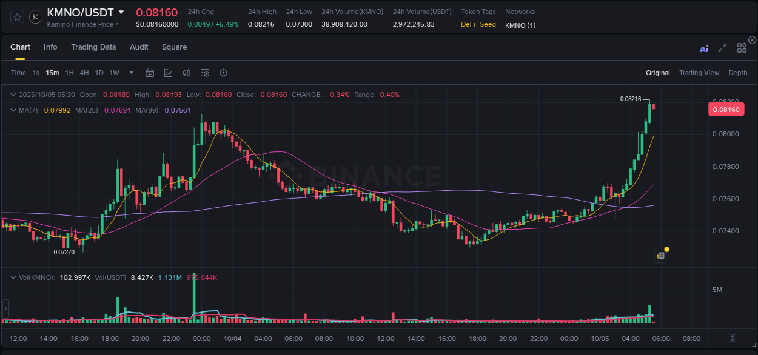Open the Binance AI chart assistant

[x=704, y=48]
